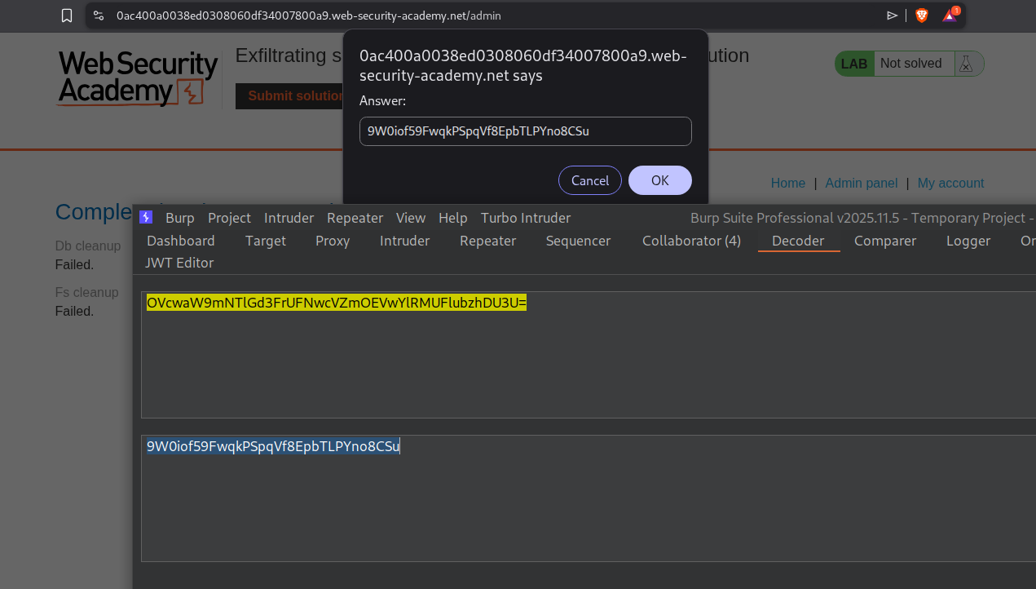Viewport: 1036px width, 589px height.
Task: Open the Turbo Intruder menu
Action: (x=525, y=218)
